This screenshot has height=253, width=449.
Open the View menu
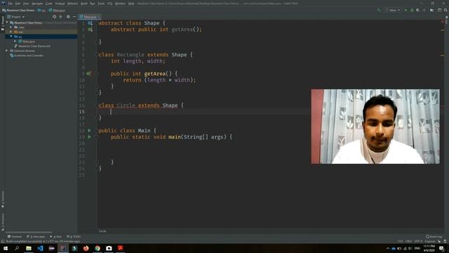coord(26,4)
